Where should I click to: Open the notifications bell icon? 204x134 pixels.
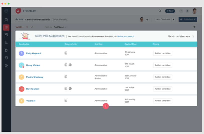(x=187, y=11)
